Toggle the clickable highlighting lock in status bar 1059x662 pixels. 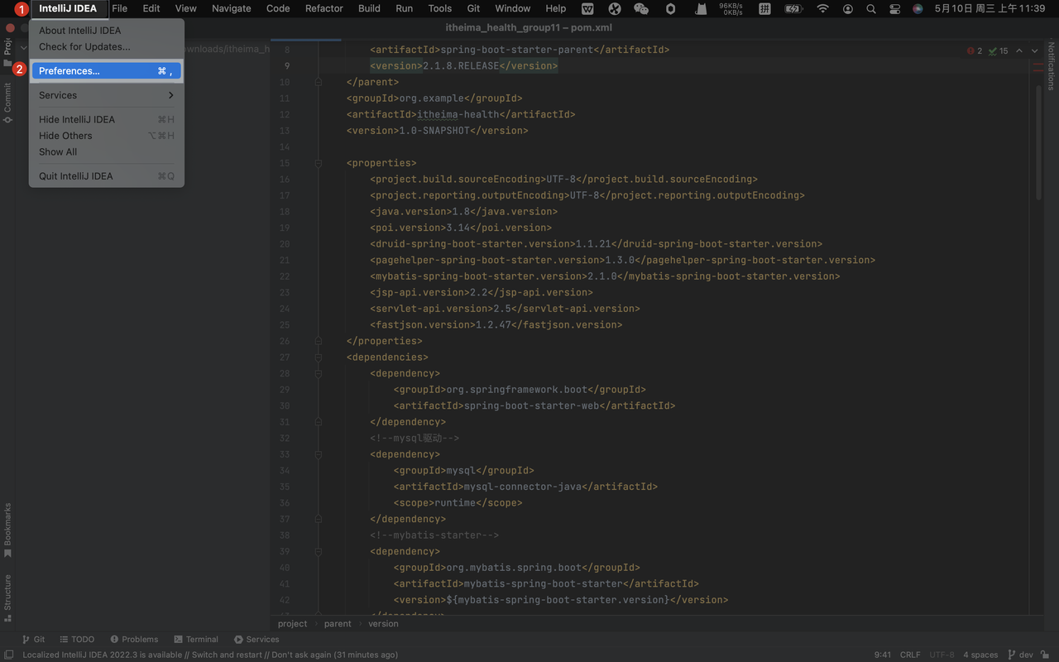(x=1045, y=655)
